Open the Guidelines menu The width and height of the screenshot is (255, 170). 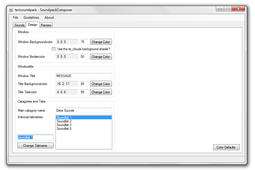click(31, 18)
